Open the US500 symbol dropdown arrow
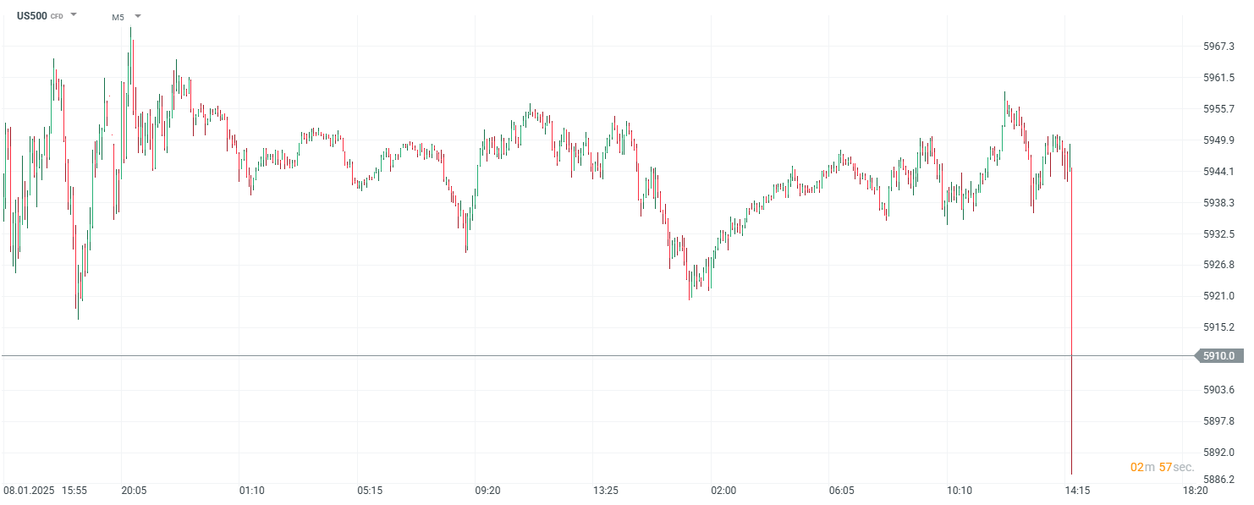 click(74, 15)
